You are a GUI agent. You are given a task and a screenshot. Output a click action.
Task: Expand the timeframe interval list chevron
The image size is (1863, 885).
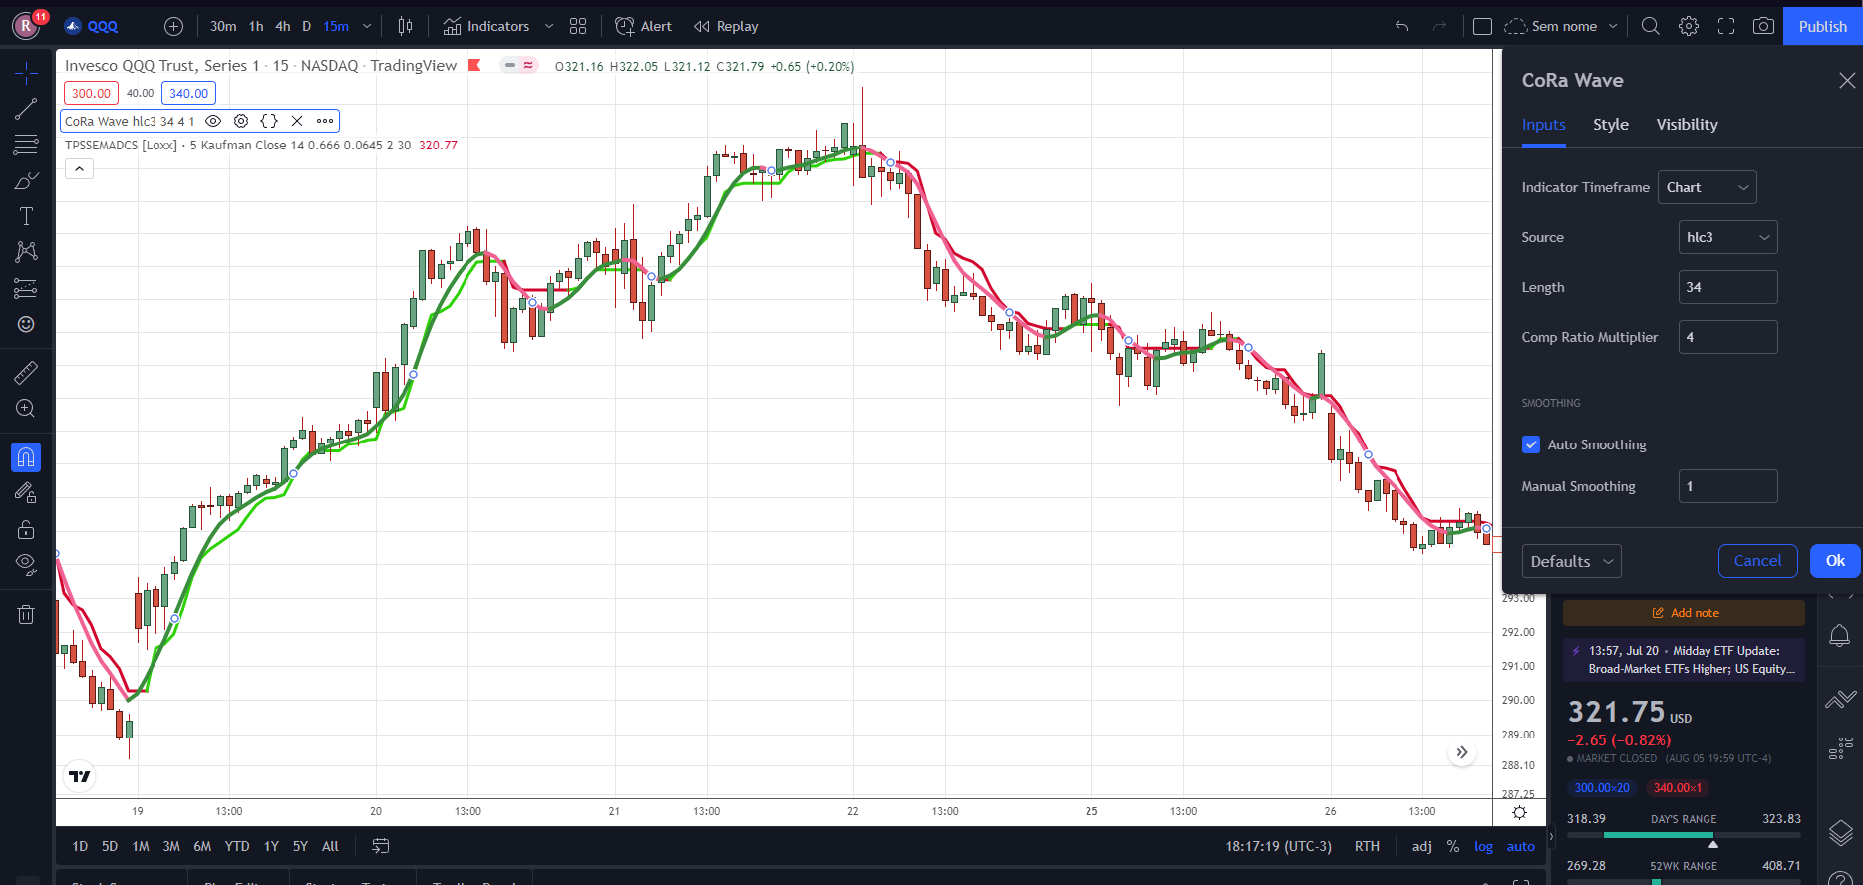(x=367, y=26)
